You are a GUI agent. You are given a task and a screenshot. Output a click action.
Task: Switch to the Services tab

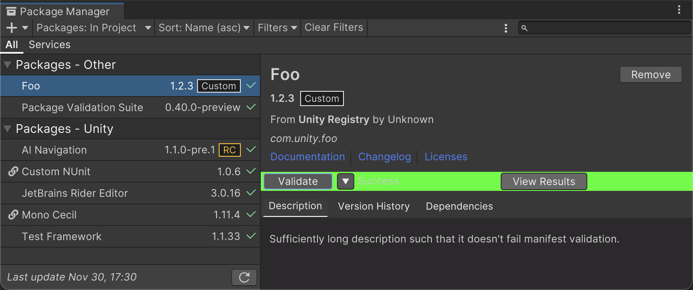coord(49,45)
